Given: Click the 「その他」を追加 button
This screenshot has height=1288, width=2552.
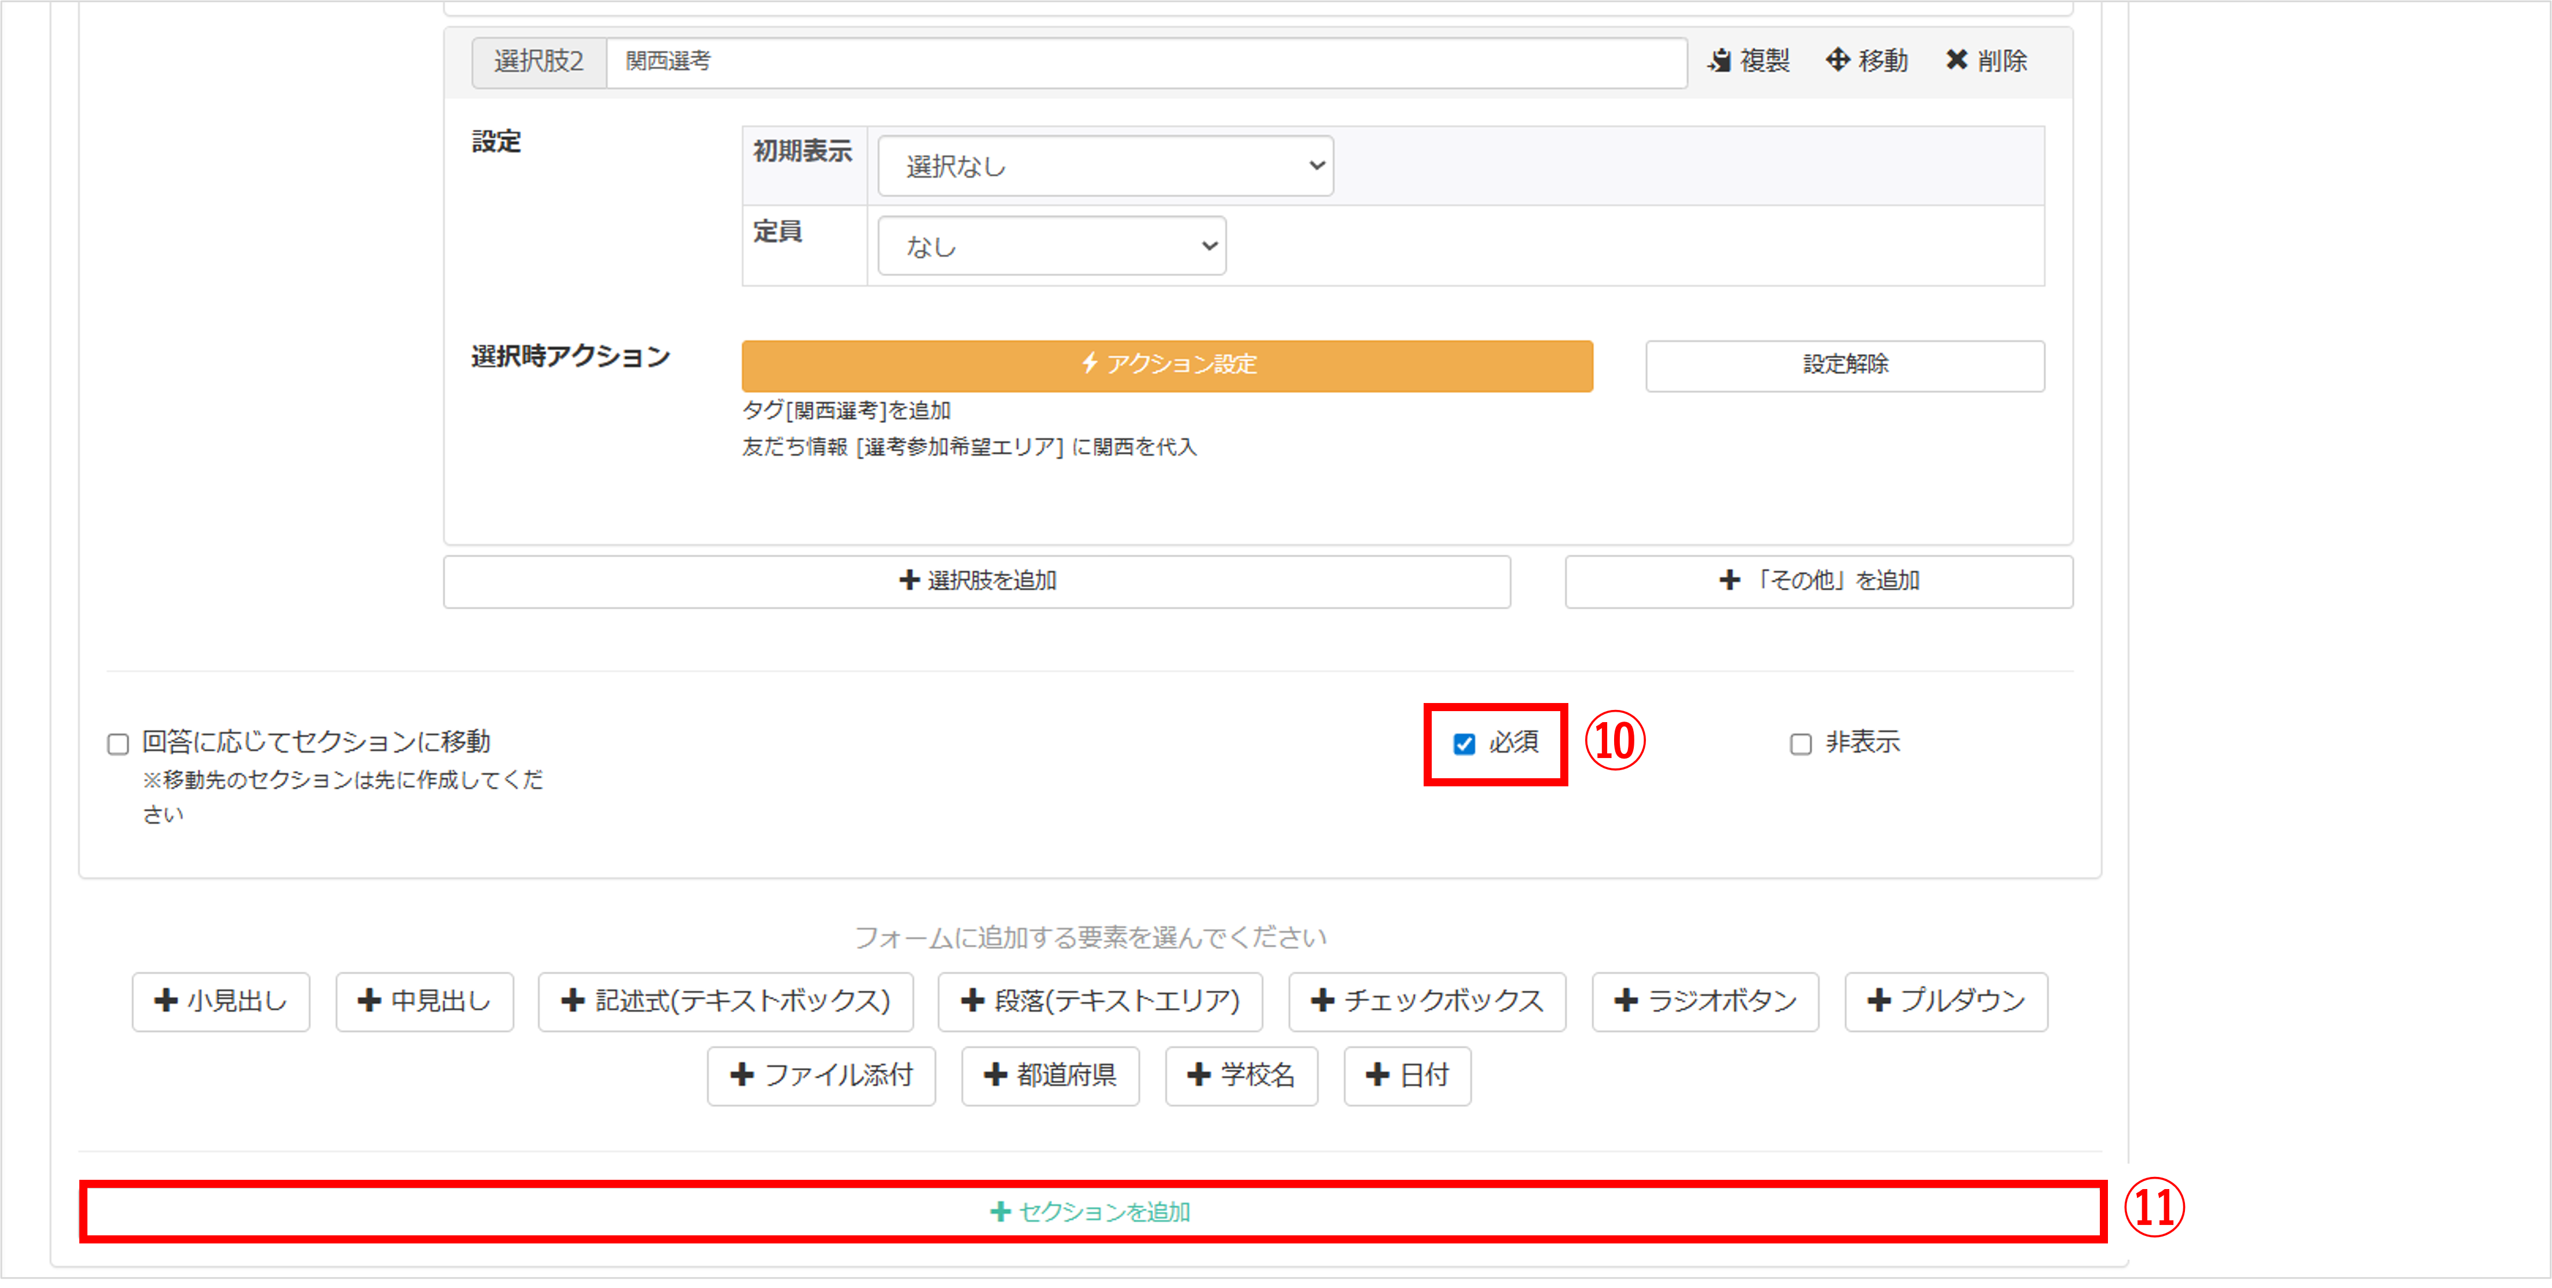Looking at the screenshot, I should 1818,581.
